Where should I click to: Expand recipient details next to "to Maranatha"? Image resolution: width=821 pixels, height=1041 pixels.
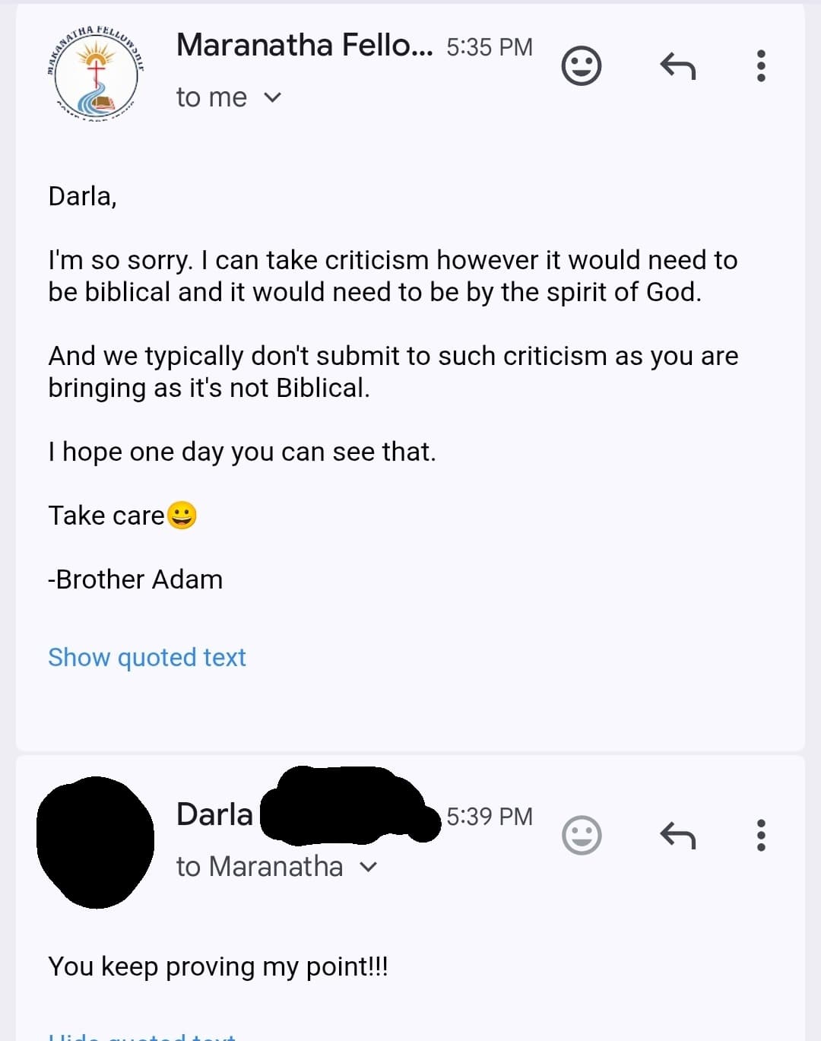pos(368,867)
